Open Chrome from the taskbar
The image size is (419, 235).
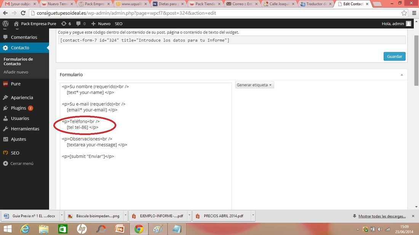(x=139, y=229)
